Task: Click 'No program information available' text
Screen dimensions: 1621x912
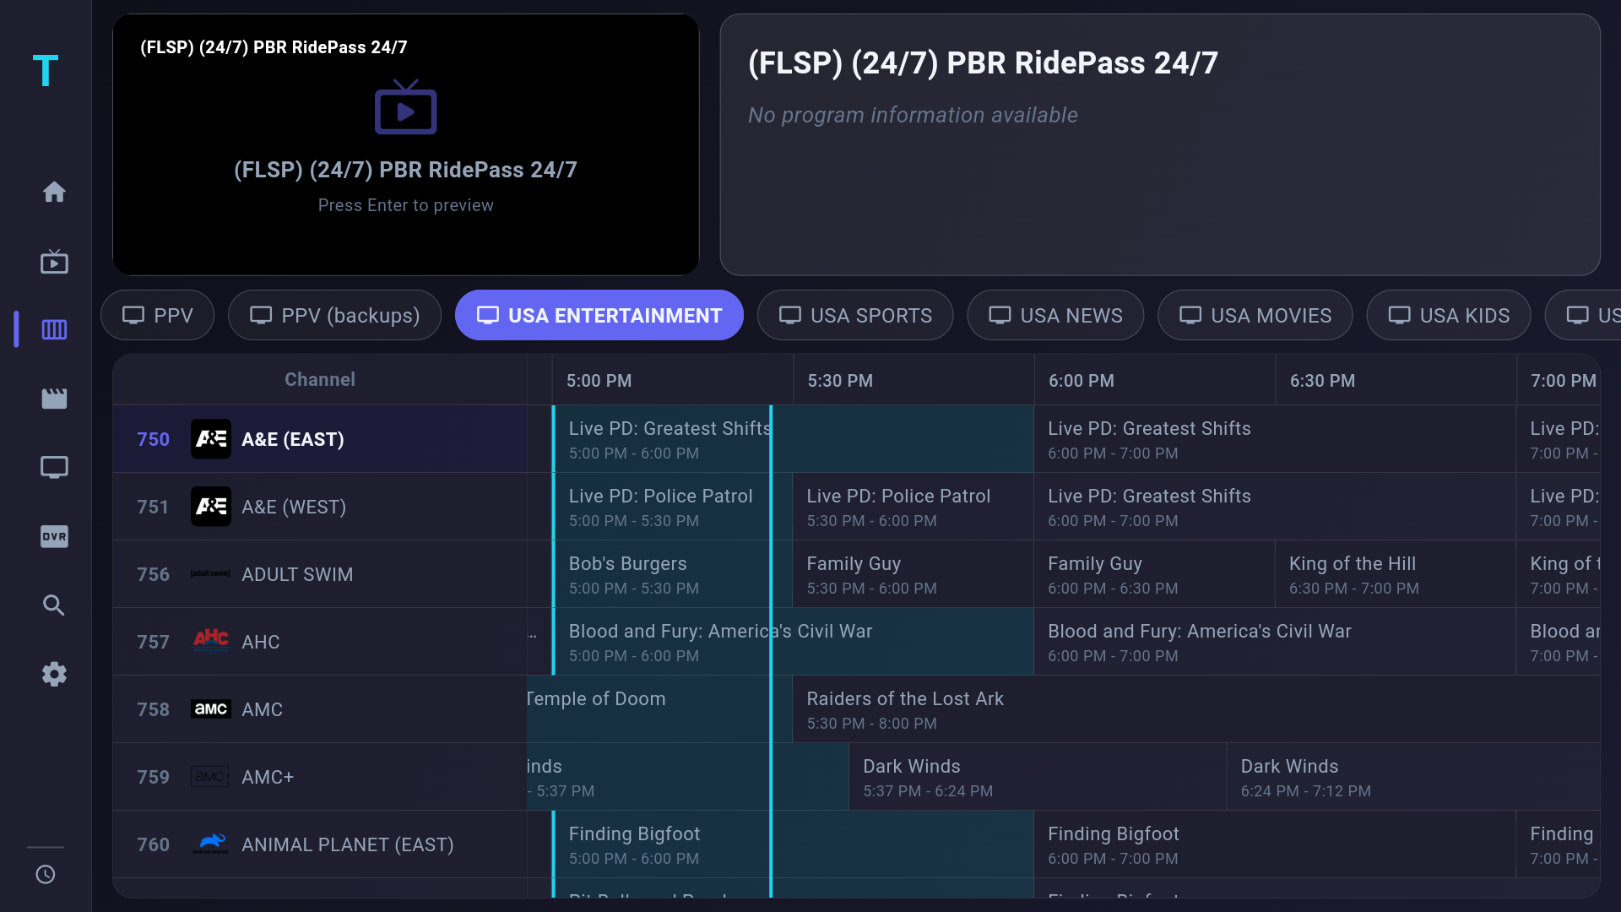Action: pyautogui.click(x=913, y=115)
